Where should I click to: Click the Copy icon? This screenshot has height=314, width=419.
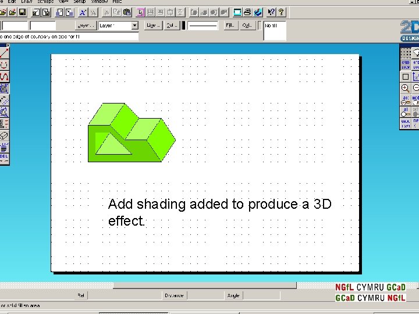pyautogui.click(x=116, y=12)
